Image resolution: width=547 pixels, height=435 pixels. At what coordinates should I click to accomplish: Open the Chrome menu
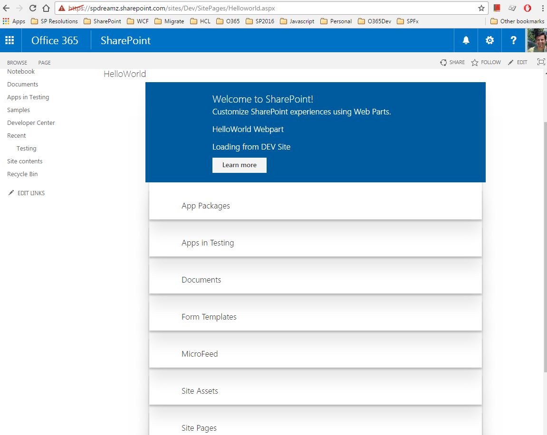543,8
